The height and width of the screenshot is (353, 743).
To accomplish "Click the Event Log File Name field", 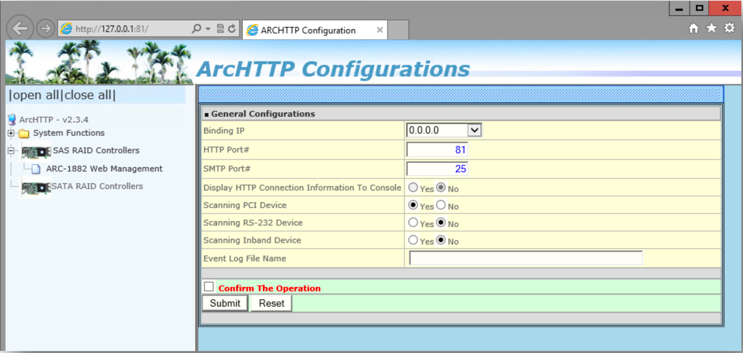I will (x=526, y=258).
